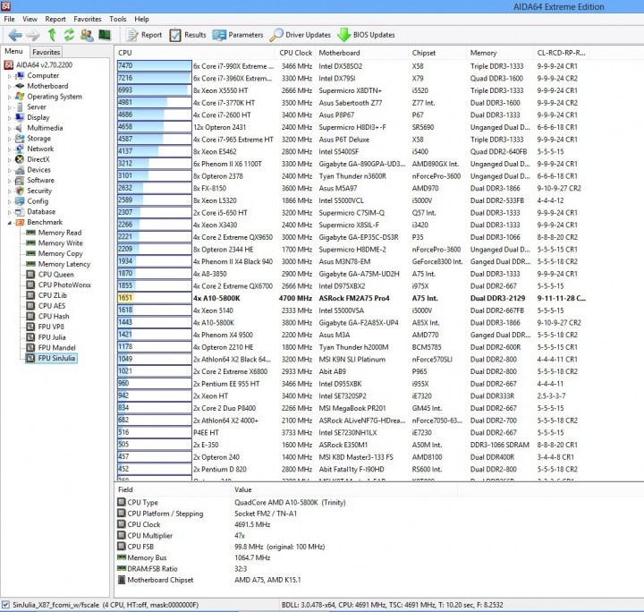This screenshot has width=644, height=612.
Task: Expand the Storage tree node
Action: coord(10,139)
